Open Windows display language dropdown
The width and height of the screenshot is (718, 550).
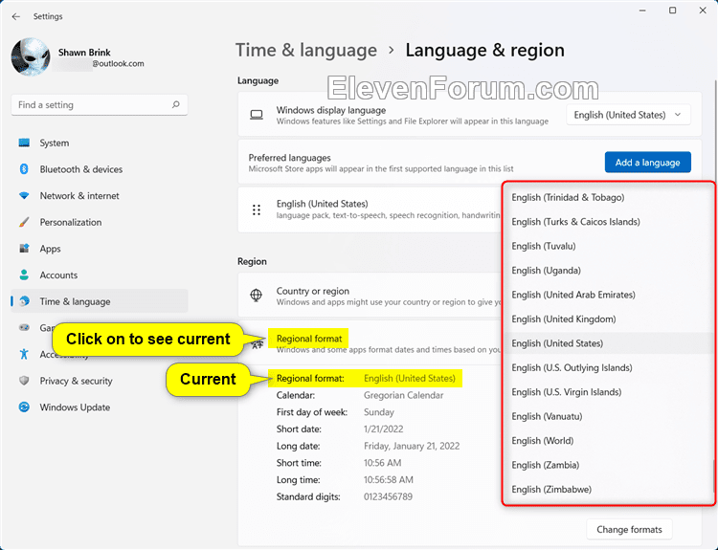point(628,115)
